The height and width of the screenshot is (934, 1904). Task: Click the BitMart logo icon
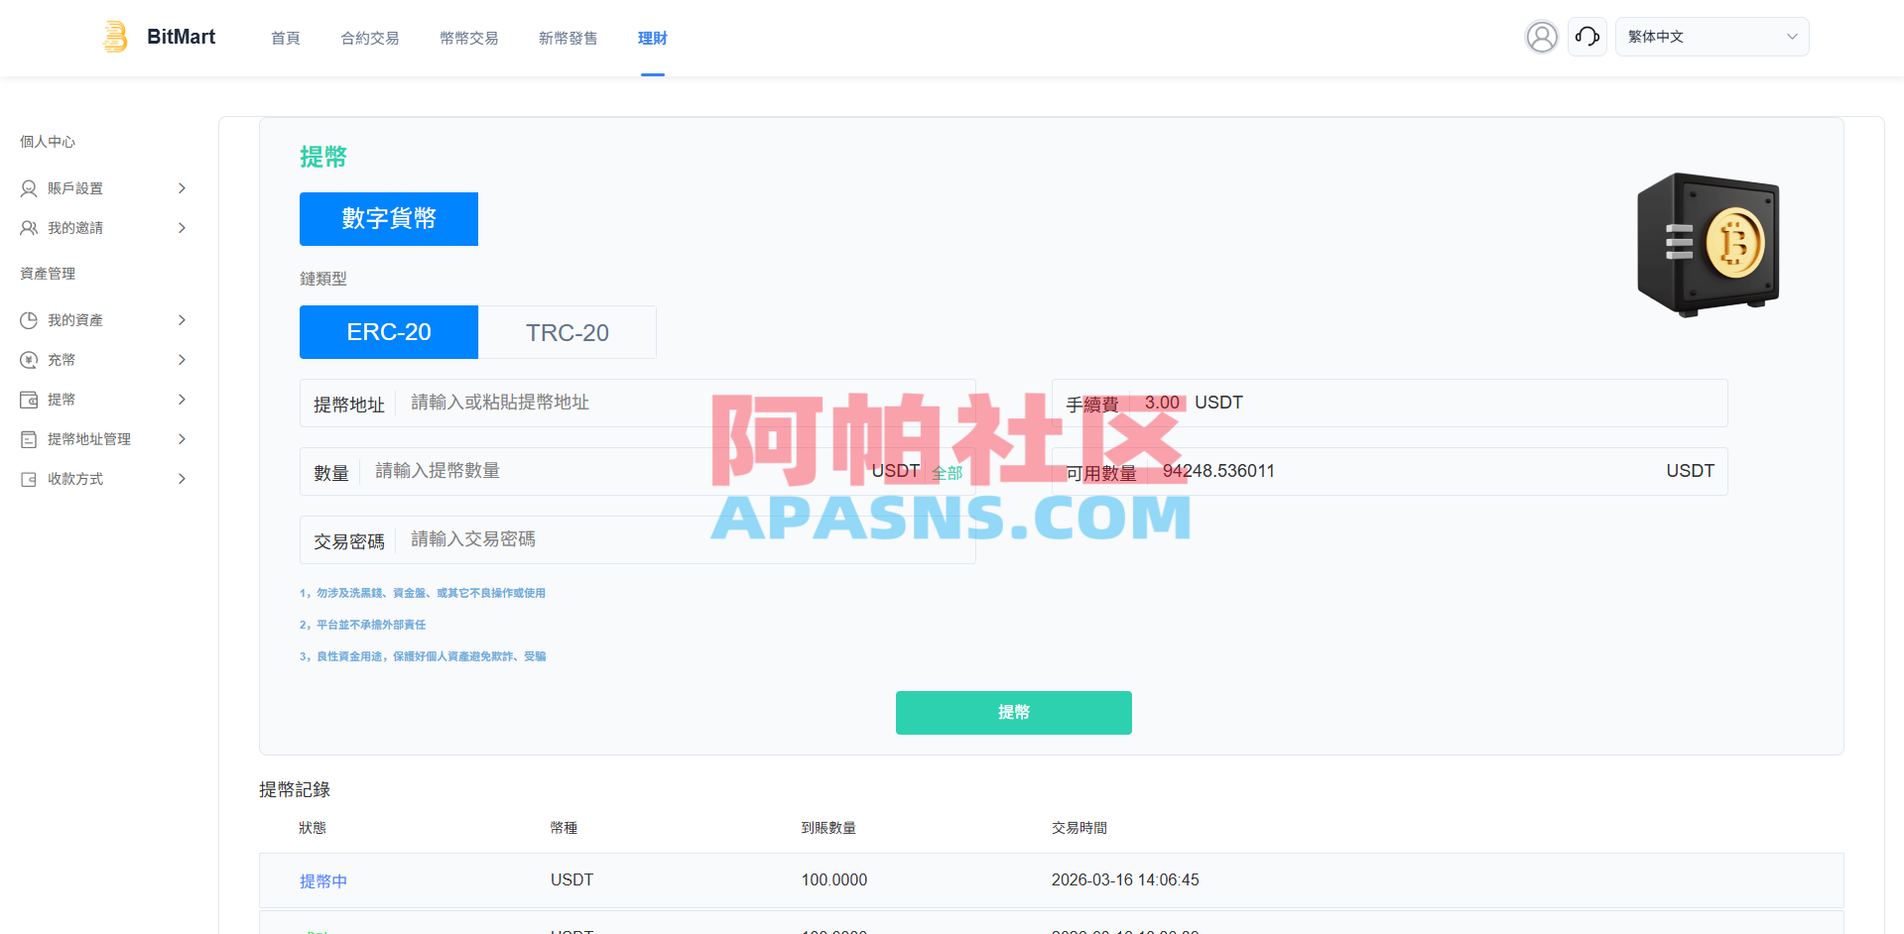[116, 37]
